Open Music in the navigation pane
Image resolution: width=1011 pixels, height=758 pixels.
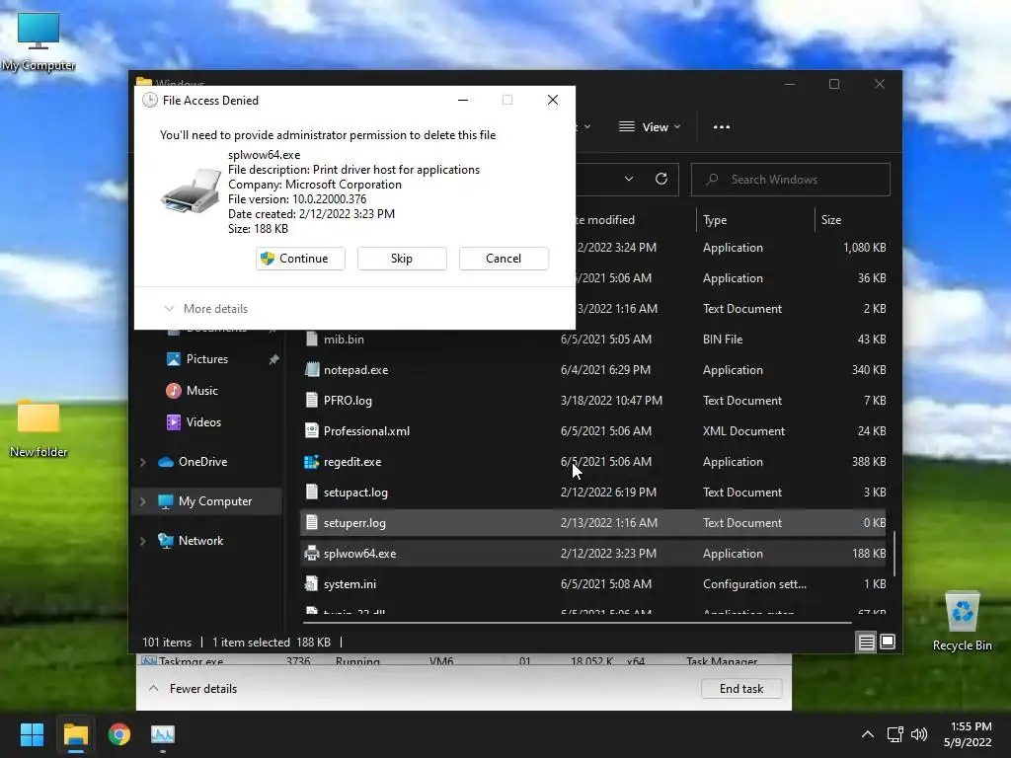[x=201, y=391]
